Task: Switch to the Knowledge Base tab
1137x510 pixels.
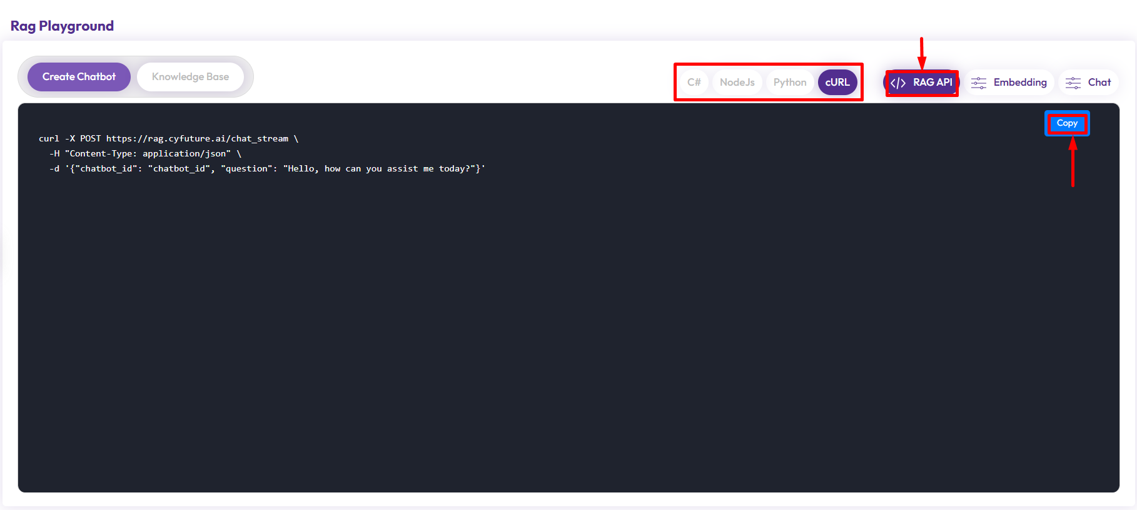Action: tap(190, 77)
